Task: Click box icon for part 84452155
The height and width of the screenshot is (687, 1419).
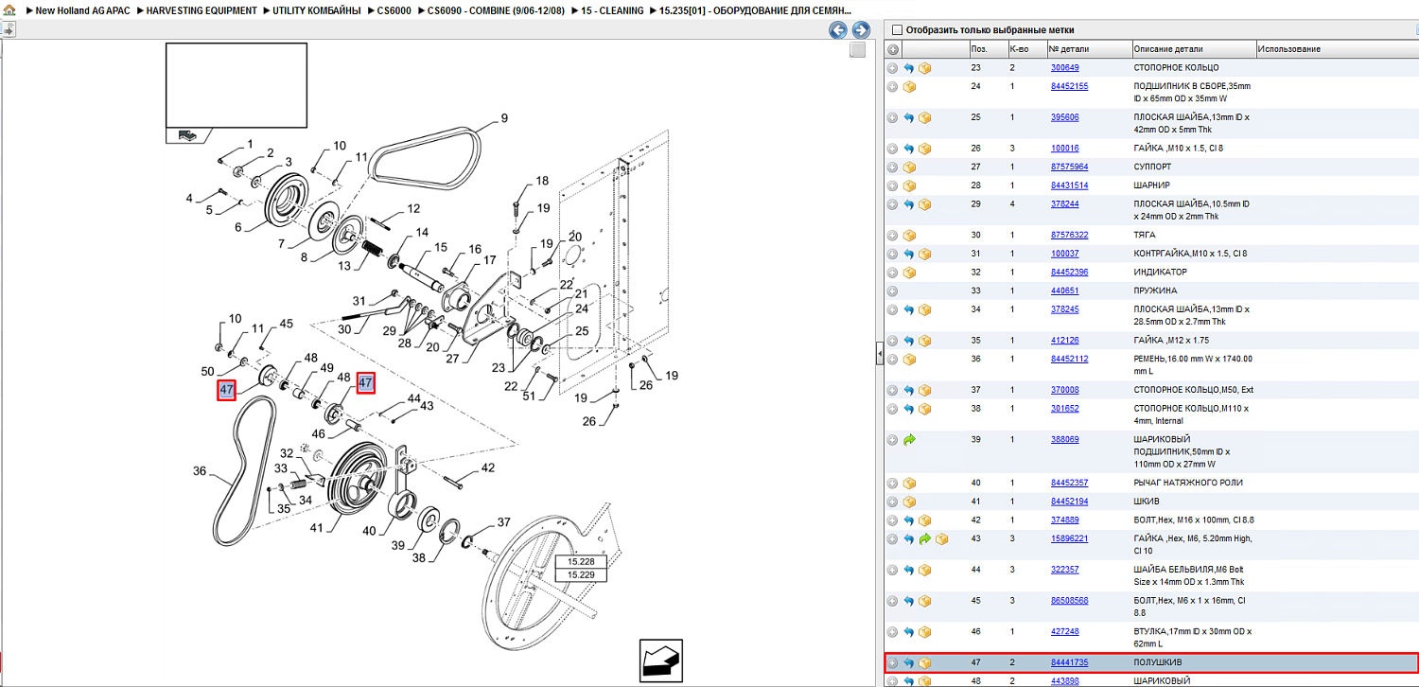Action: click(909, 87)
